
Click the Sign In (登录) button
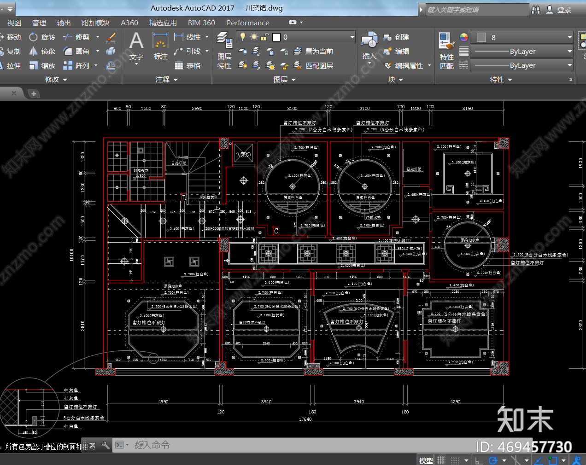tap(559, 10)
